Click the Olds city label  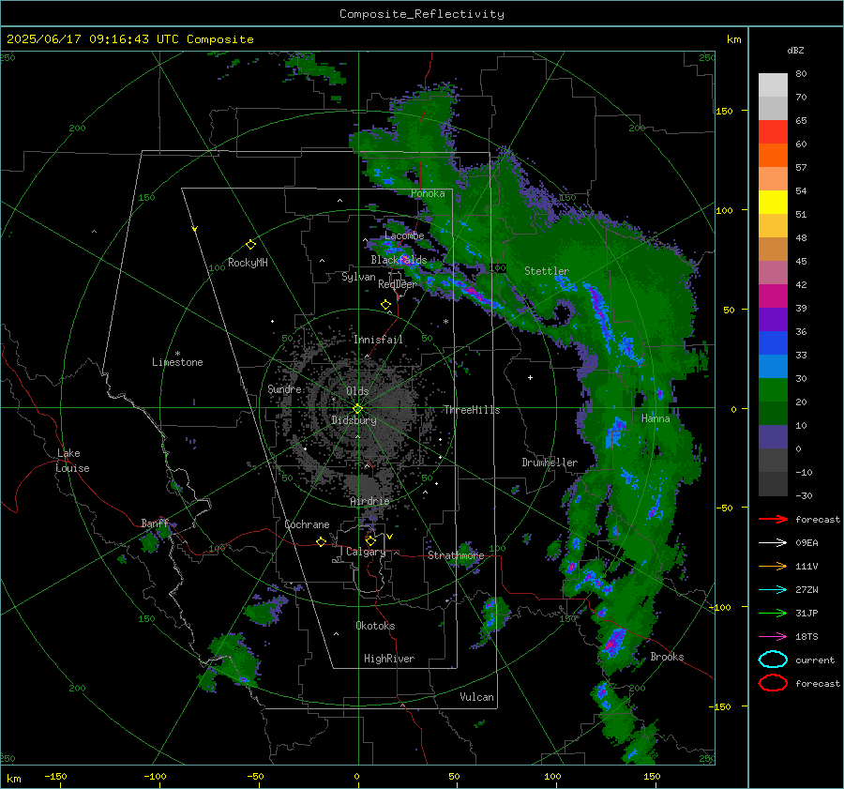pos(357,391)
